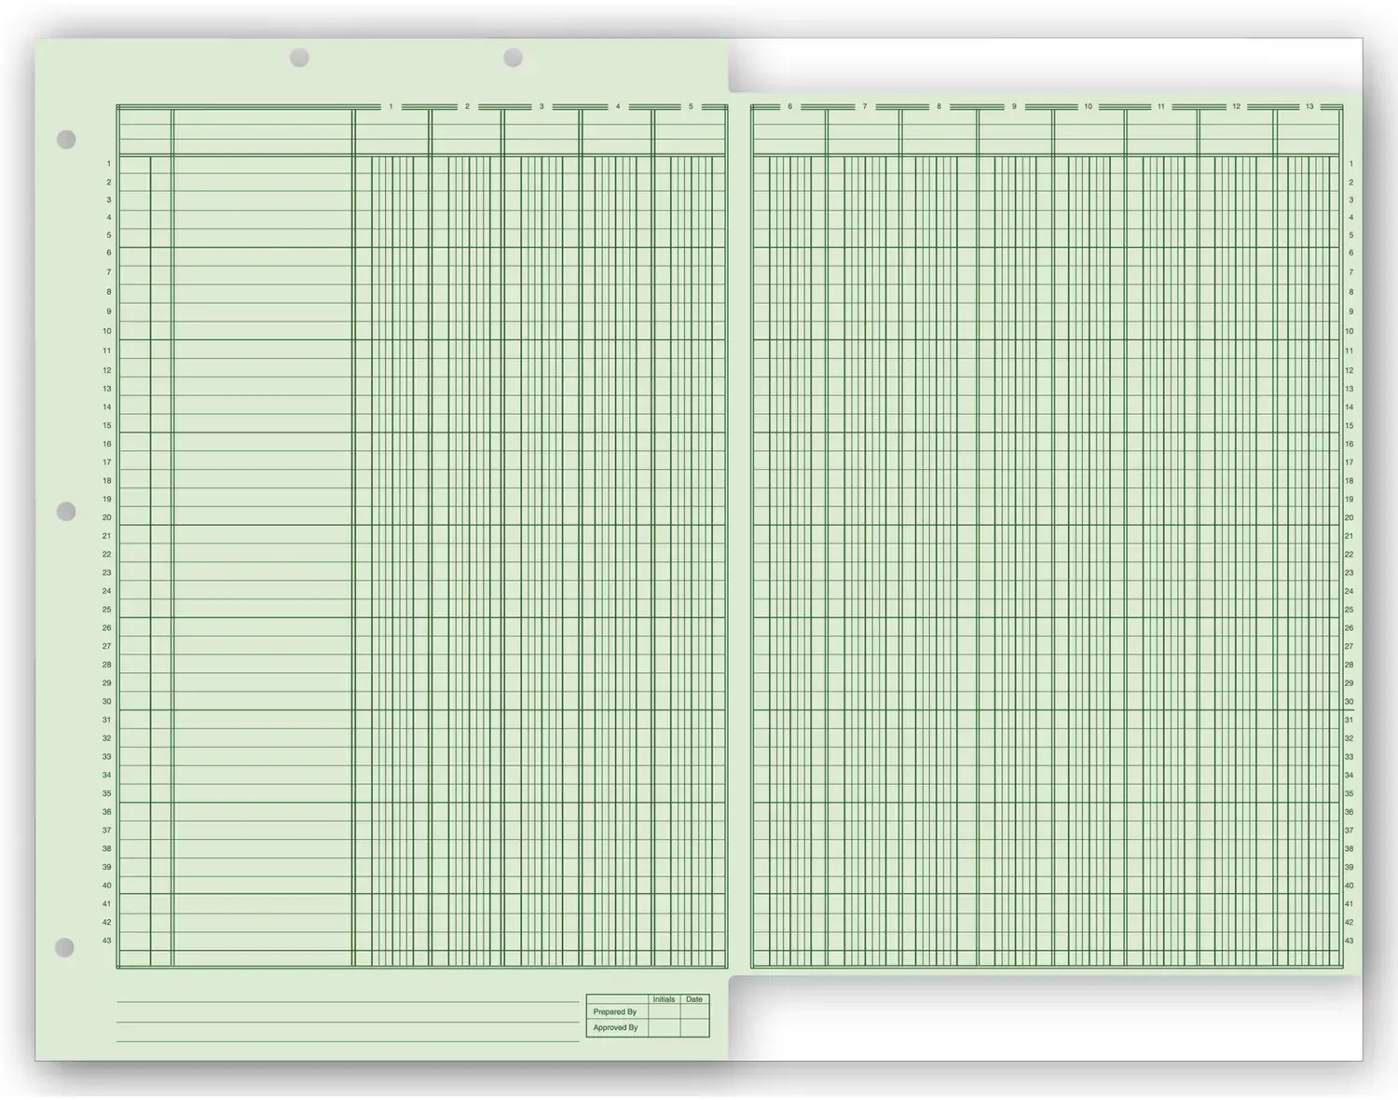Click the top-left hole punch
This screenshot has width=1398, height=1100.
pyautogui.click(x=67, y=139)
